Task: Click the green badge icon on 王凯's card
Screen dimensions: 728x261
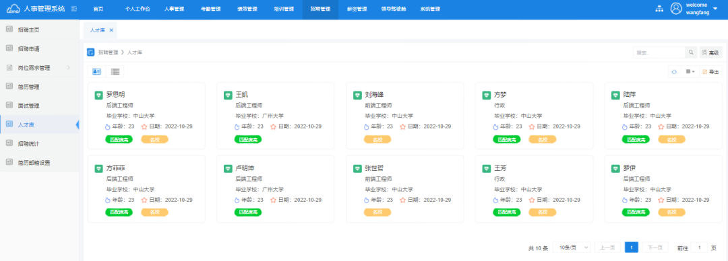Action: 228,95
